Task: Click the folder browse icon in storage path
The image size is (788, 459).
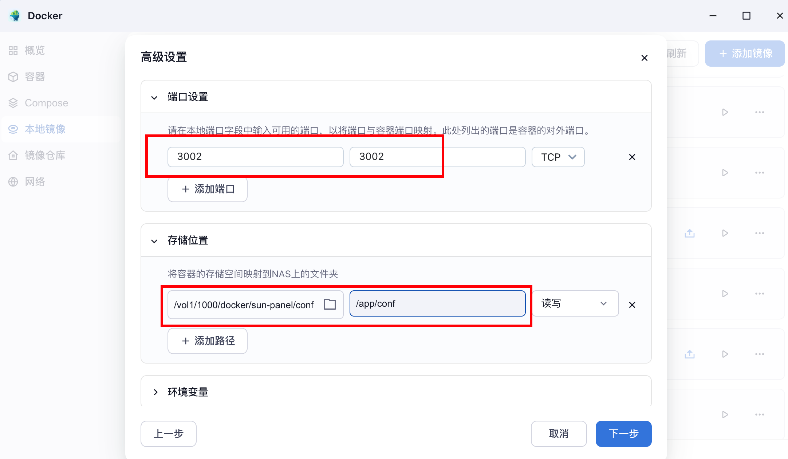Action: pyautogui.click(x=330, y=304)
